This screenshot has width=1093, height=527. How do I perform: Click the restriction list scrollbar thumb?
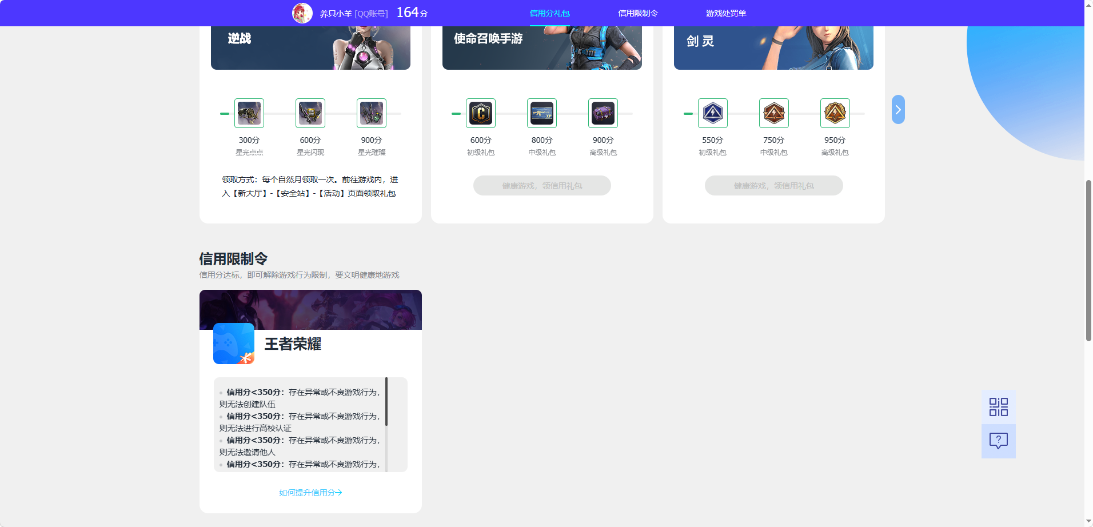(386, 401)
